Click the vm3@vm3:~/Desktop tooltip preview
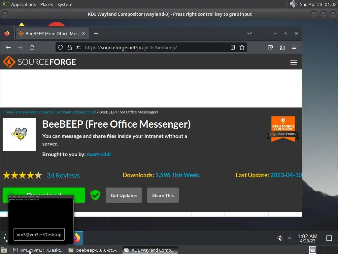This screenshot has height=254, width=338. pyautogui.click(x=41, y=219)
